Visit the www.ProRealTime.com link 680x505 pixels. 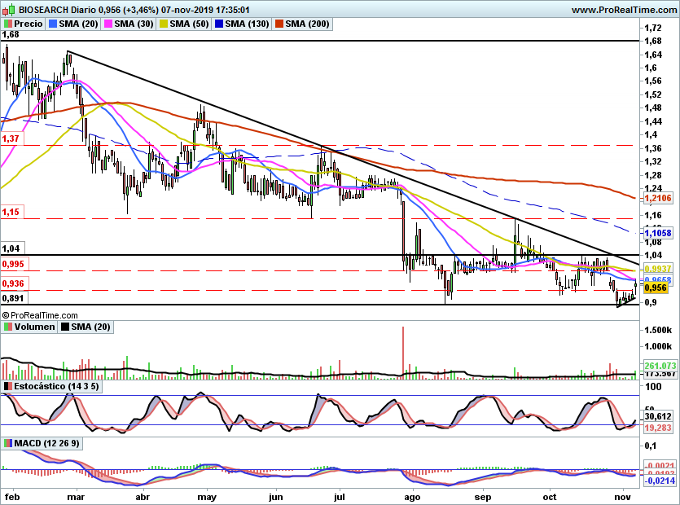click(624, 10)
